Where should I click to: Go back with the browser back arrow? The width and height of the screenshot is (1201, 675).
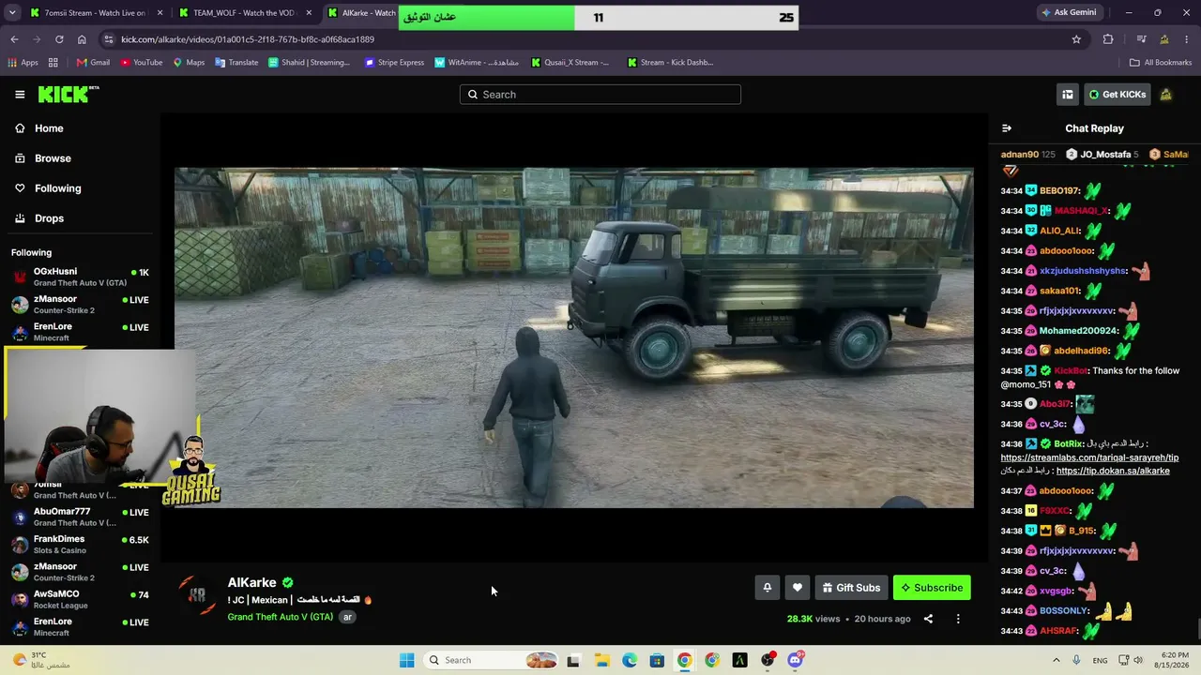tap(14, 39)
